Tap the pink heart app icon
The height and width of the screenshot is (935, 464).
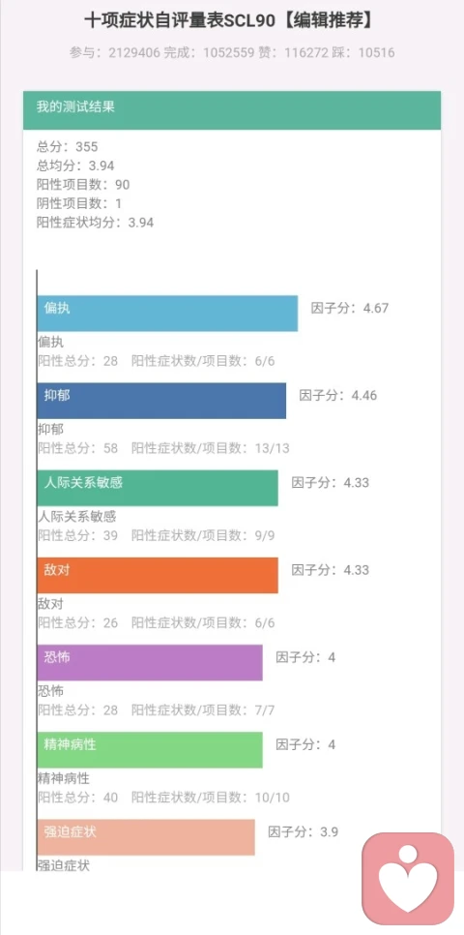pos(408,878)
